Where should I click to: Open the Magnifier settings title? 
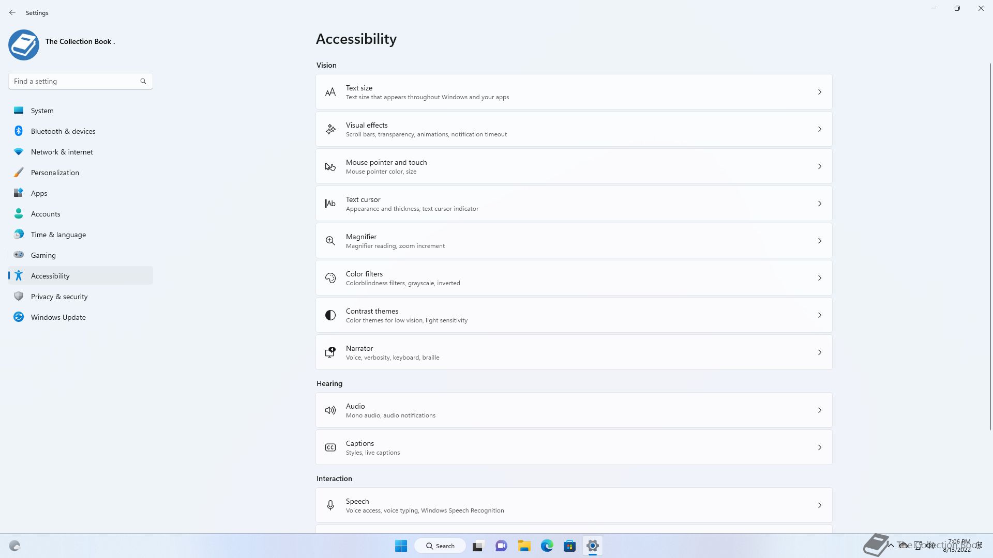(361, 237)
